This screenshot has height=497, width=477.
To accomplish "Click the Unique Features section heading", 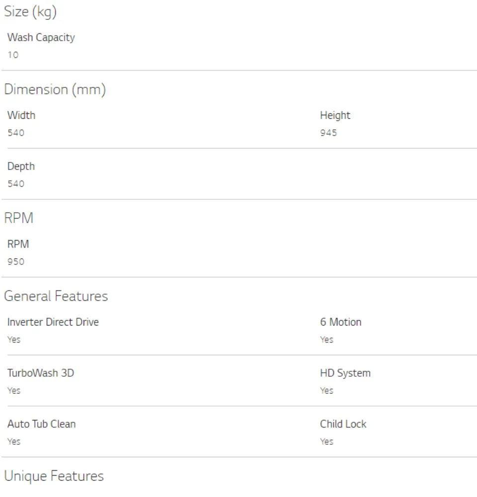I will (x=54, y=476).
